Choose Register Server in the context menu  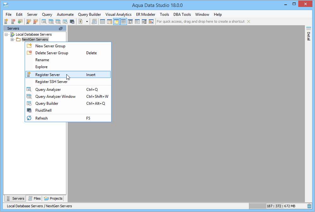coord(68,75)
